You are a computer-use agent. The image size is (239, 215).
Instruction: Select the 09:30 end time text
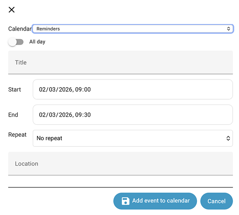[83, 115]
